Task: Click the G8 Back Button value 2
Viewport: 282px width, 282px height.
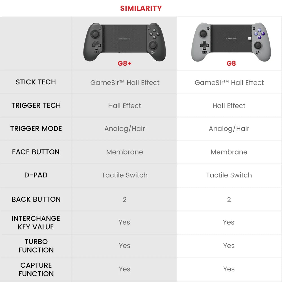Action: [x=229, y=200]
